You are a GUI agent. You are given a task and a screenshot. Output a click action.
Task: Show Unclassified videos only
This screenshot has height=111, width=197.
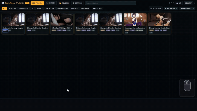(x=63, y=8)
